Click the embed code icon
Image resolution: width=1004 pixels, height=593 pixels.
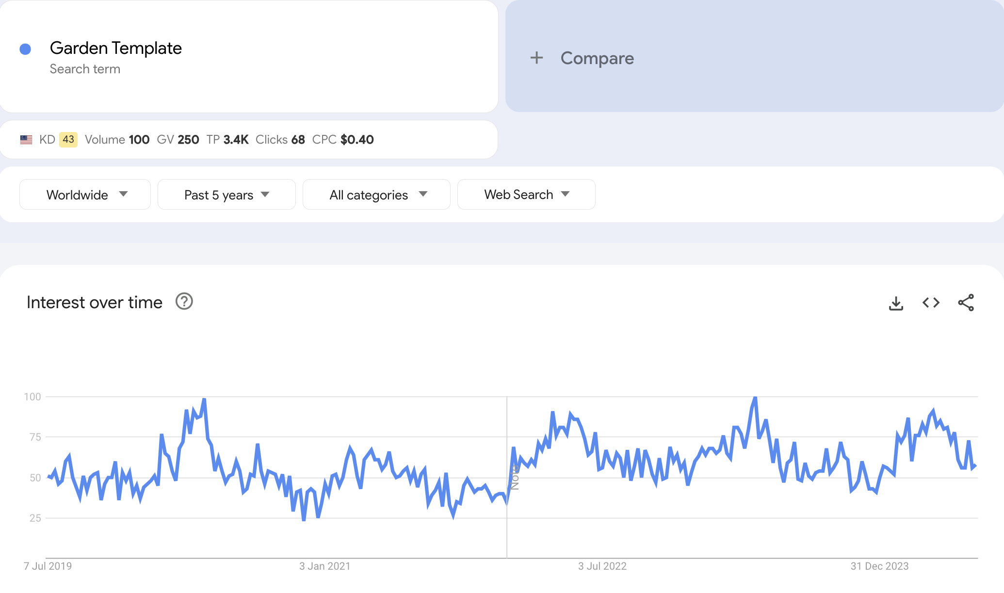[931, 303]
